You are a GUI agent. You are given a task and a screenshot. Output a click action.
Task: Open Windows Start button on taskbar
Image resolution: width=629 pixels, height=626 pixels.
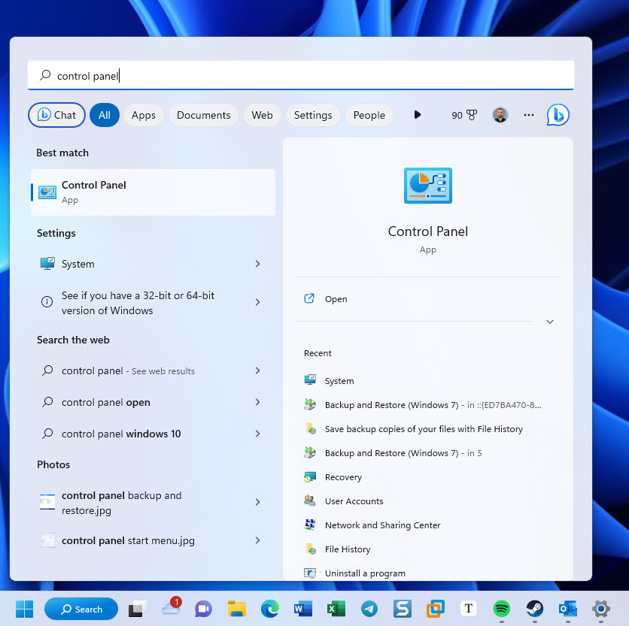25,609
